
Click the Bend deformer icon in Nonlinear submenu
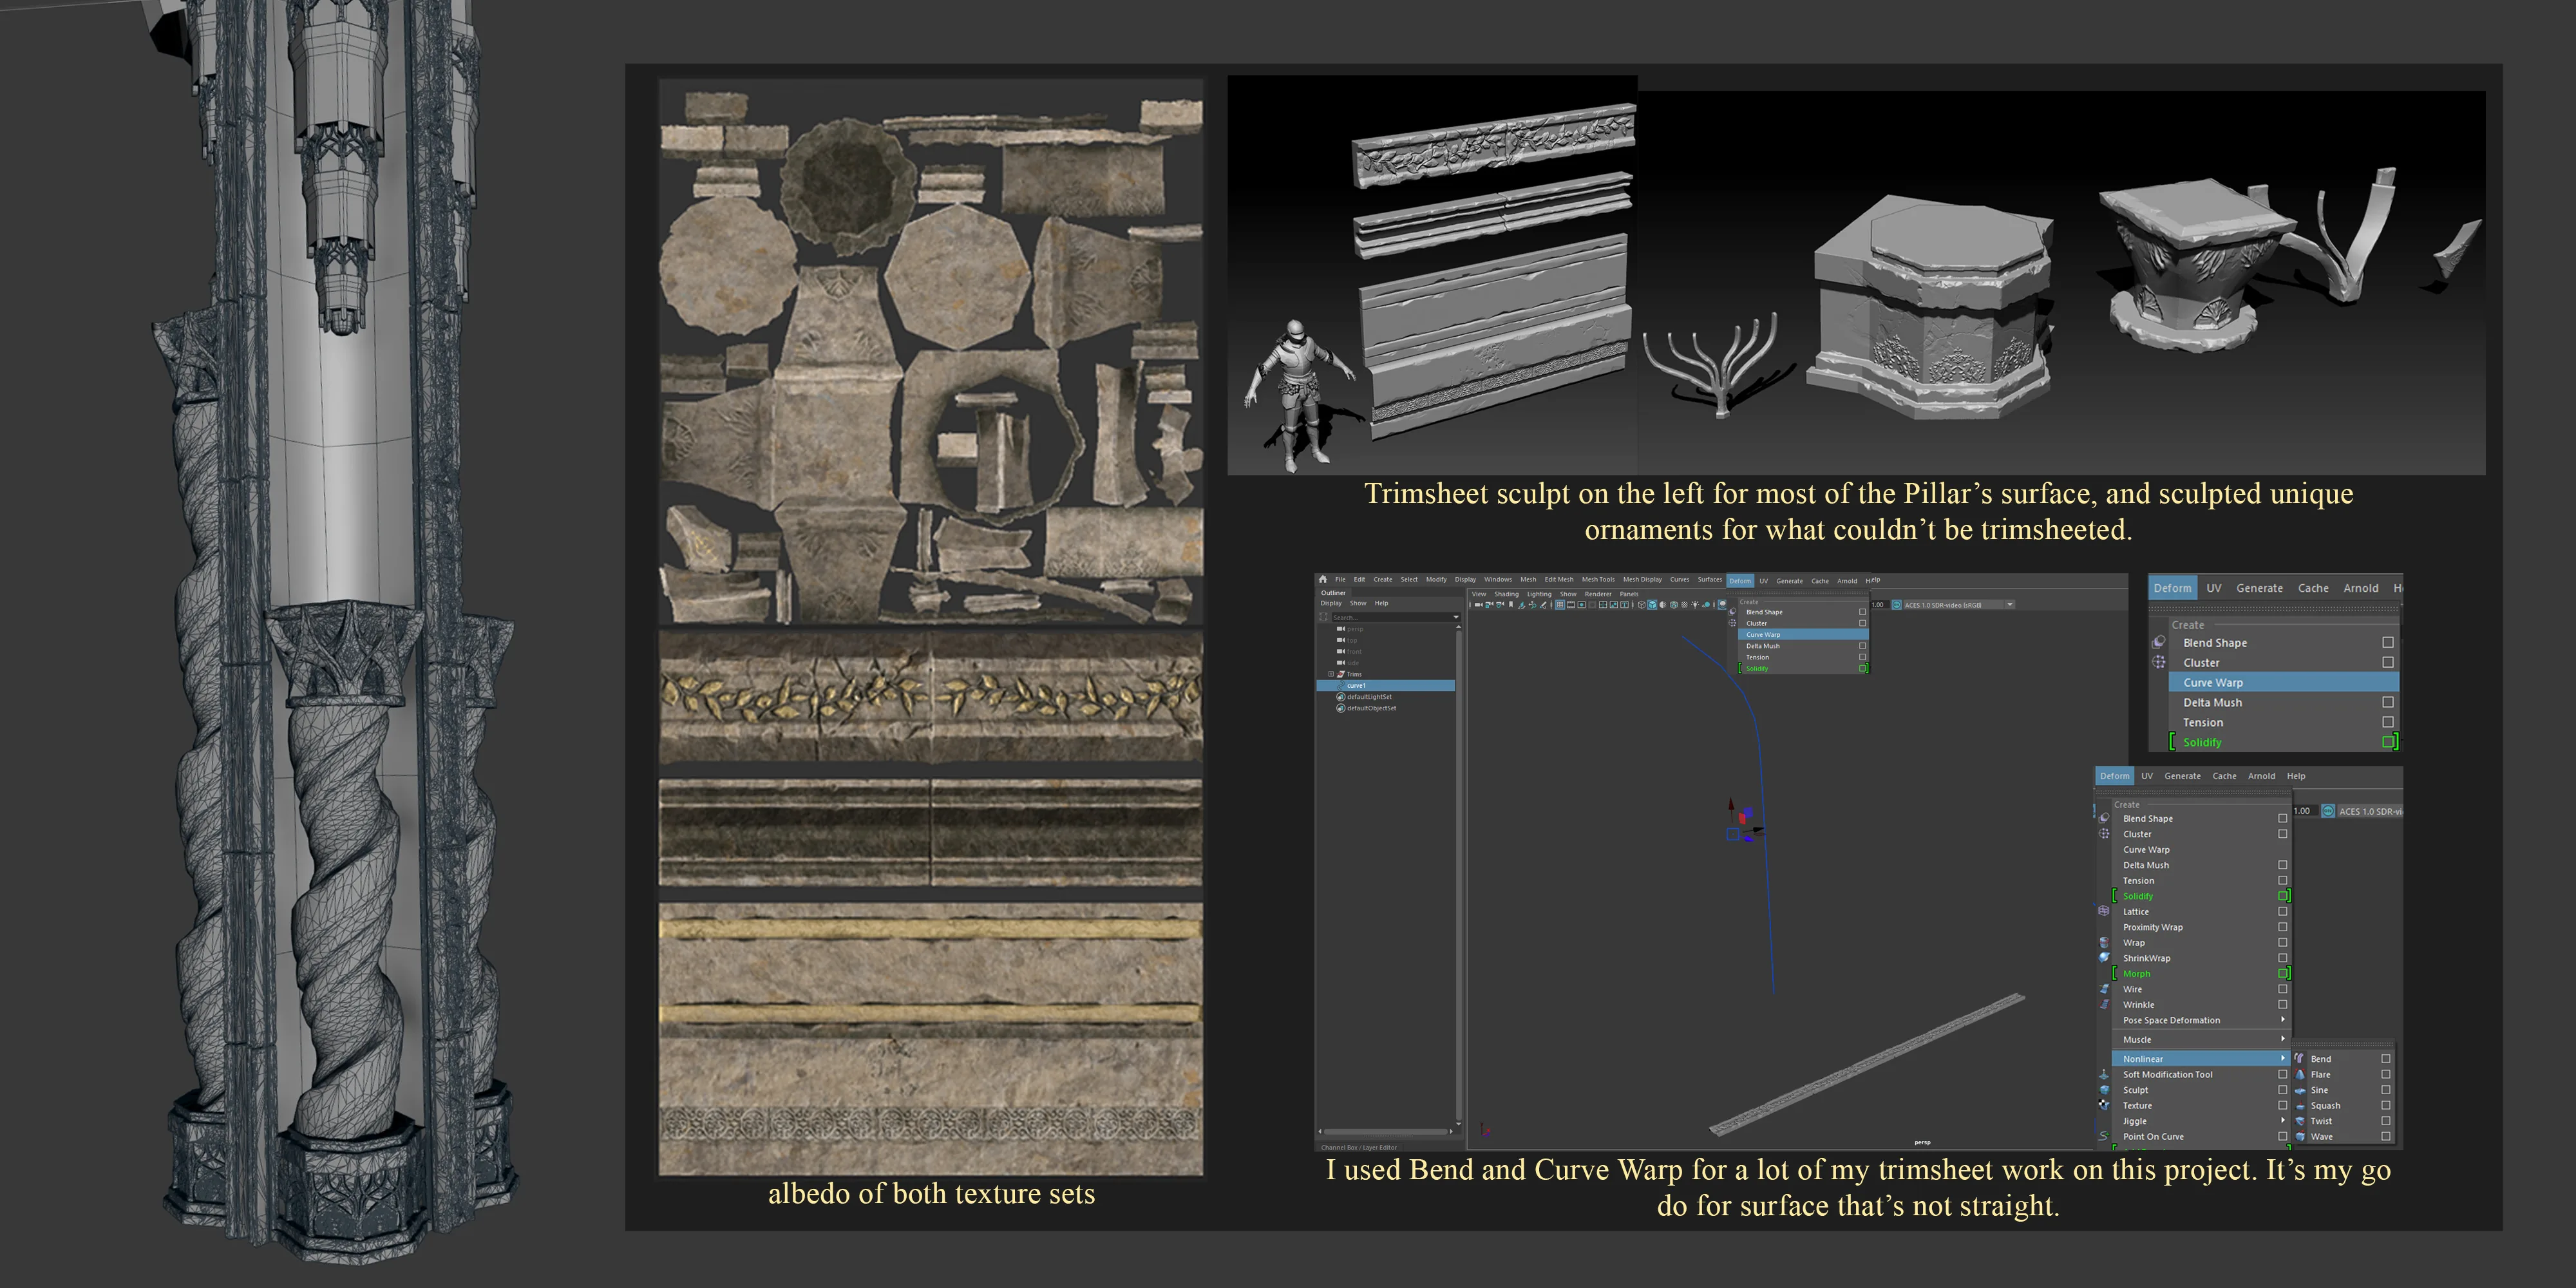coord(2300,1058)
